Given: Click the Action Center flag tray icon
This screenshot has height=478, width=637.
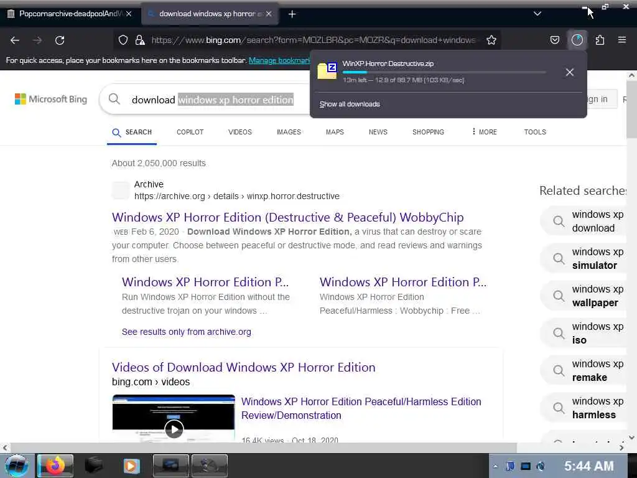Looking at the screenshot, I should pyautogui.click(x=510, y=466).
